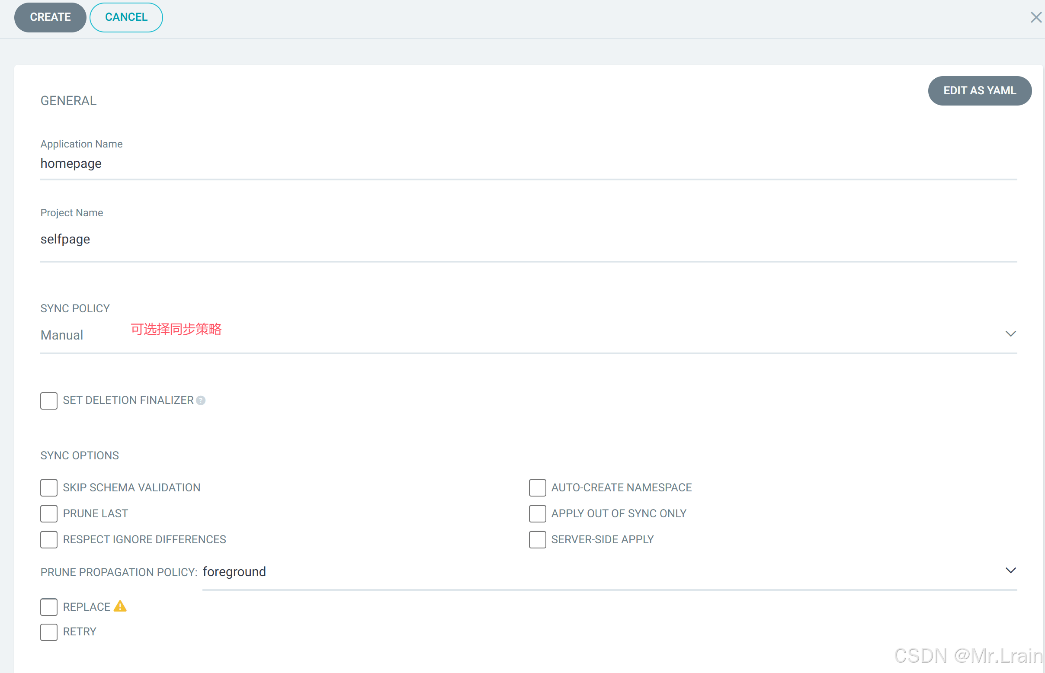This screenshot has width=1045, height=673.
Task: Enable the Set Deletion Finalizer checkbox
Action: [49, 401]
